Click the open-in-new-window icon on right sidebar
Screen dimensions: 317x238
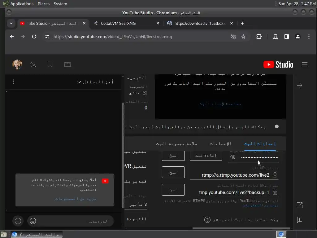[x=300, y=205]
